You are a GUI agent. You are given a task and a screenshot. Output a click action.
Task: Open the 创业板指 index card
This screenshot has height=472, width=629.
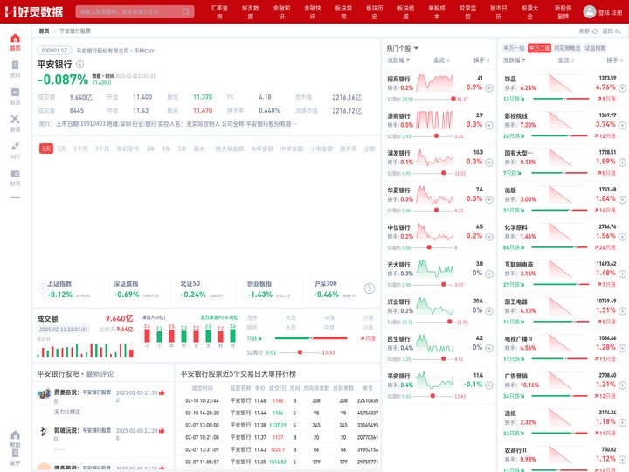[271, 289]
